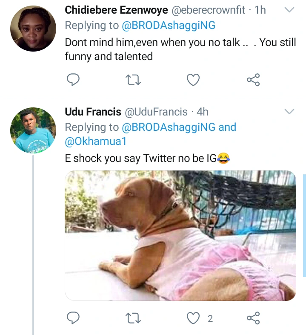Open the @BRODAshaggiNG mention in Chidiebere's reply

tap(169, 26)
